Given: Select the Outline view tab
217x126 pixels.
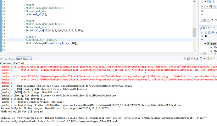Looking at the screenshot, I should pyautogui.click(x=203, y=28).
